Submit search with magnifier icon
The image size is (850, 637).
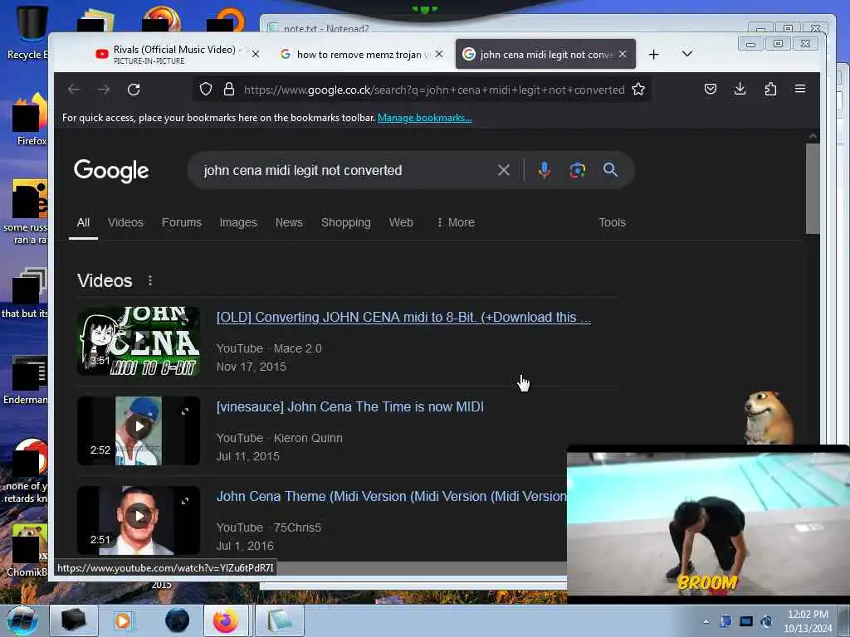(610, 170)
